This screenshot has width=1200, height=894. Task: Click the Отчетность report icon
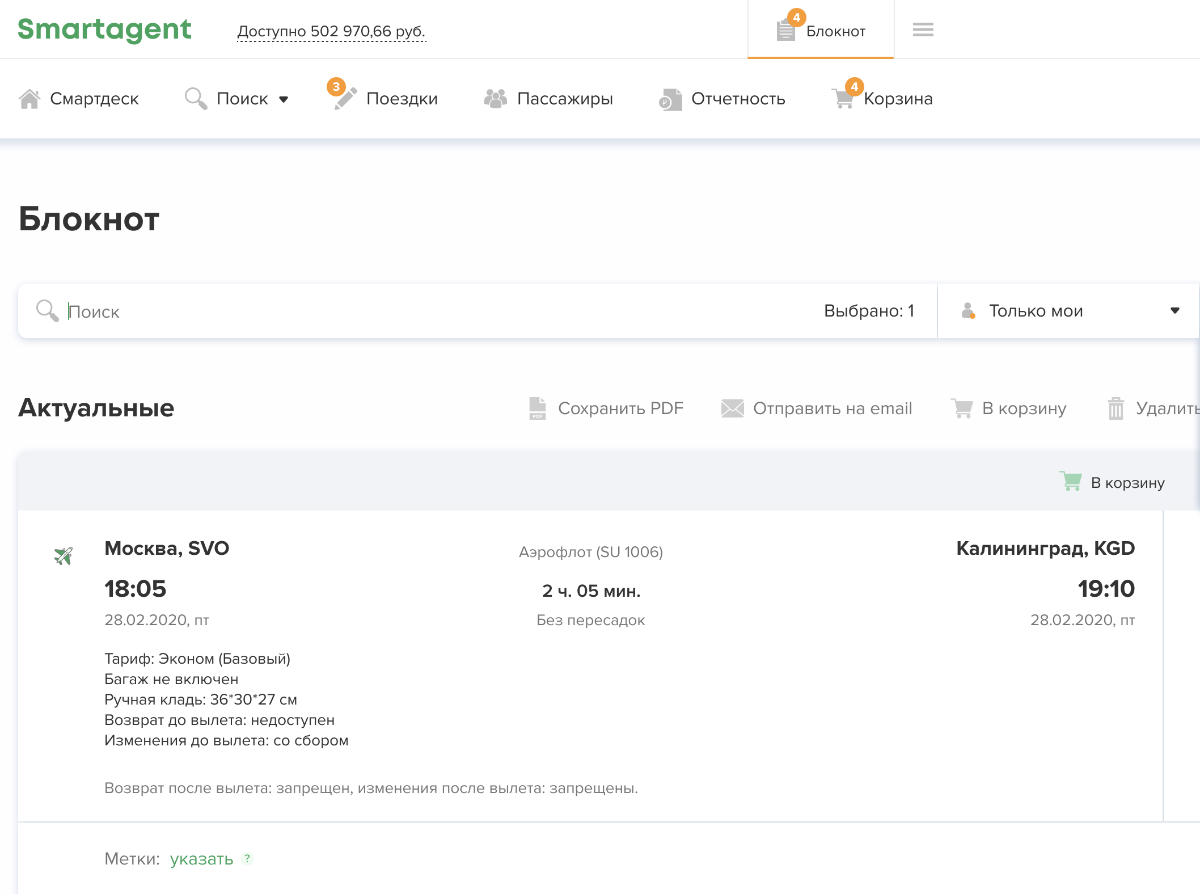[670, 99]
